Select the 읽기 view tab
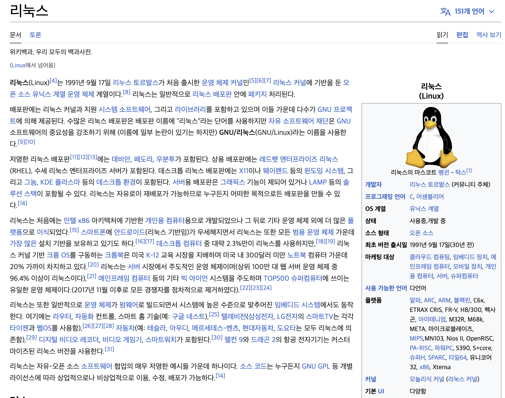The width and height of the screenshot is (505, 398). click(442, 35)
